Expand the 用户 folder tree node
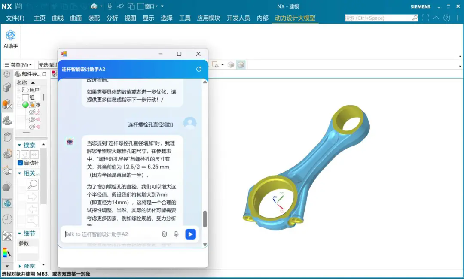 pyautogui.click(x=19, y=90)
